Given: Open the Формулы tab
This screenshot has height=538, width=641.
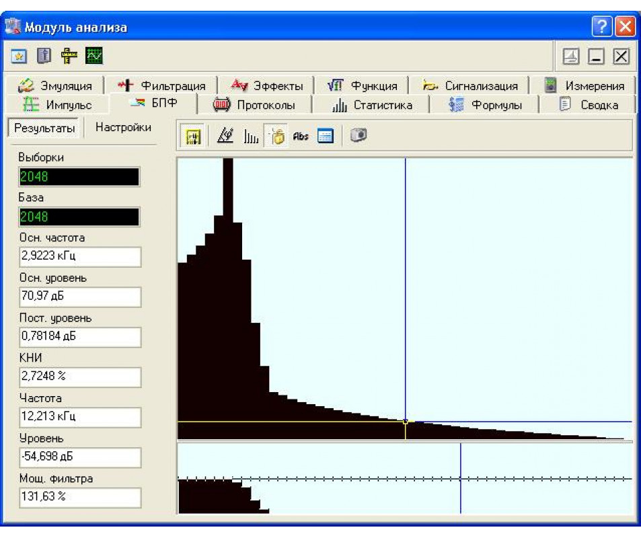Looking at the screenshot, I should click(485, 106).
